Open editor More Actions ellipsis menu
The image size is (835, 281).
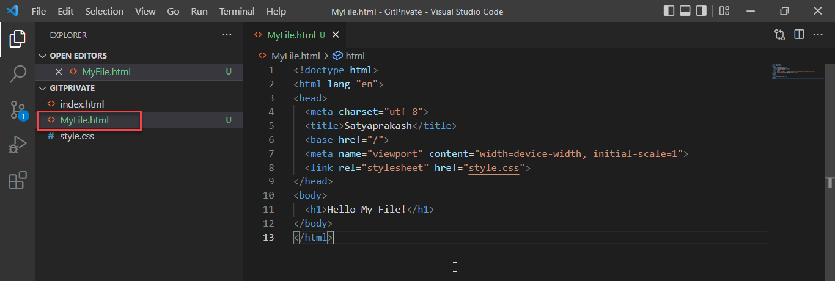click(x=818, y=35)
